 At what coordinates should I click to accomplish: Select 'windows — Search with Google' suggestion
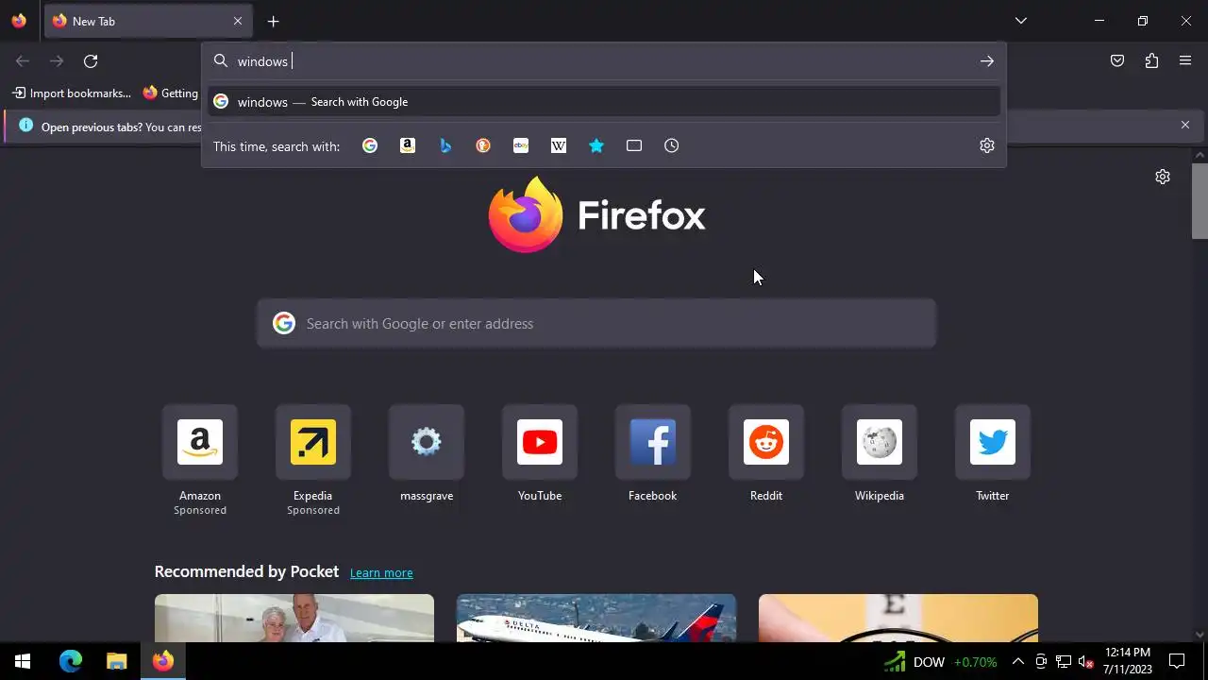604,102
